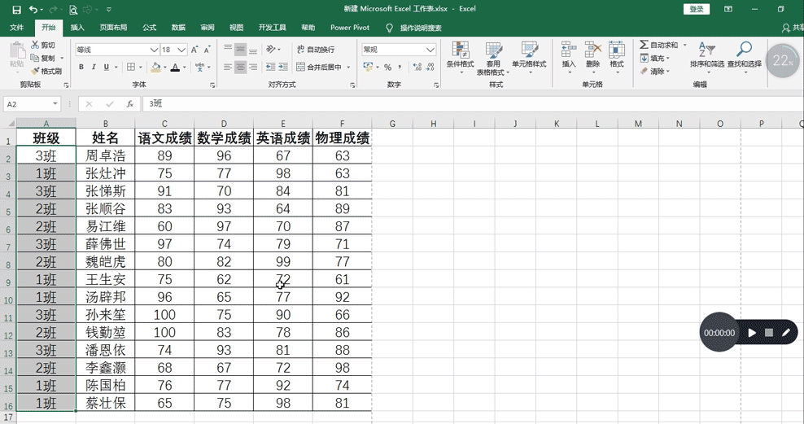
Task: Toggle align right
Action: pyautogui.click(x=253, y=67)
